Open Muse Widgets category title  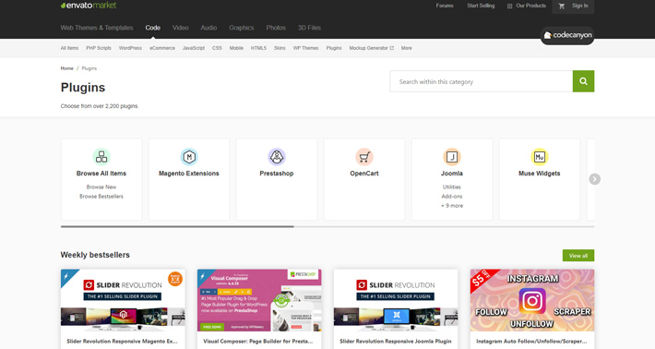[x=540, y=174]
